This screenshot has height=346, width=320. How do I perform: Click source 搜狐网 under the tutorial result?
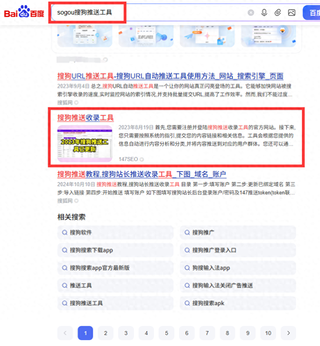[65, 201]
